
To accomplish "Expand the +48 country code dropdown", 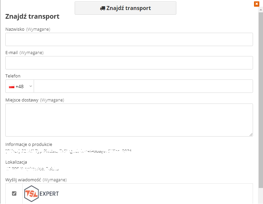I will coord(20,86).
